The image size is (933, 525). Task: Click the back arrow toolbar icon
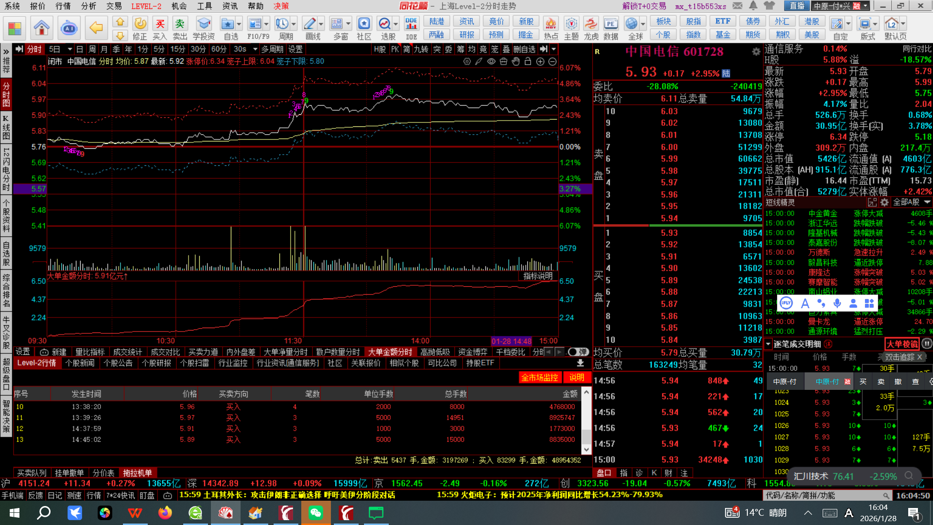pyautogui.click(x=96, y=28)
